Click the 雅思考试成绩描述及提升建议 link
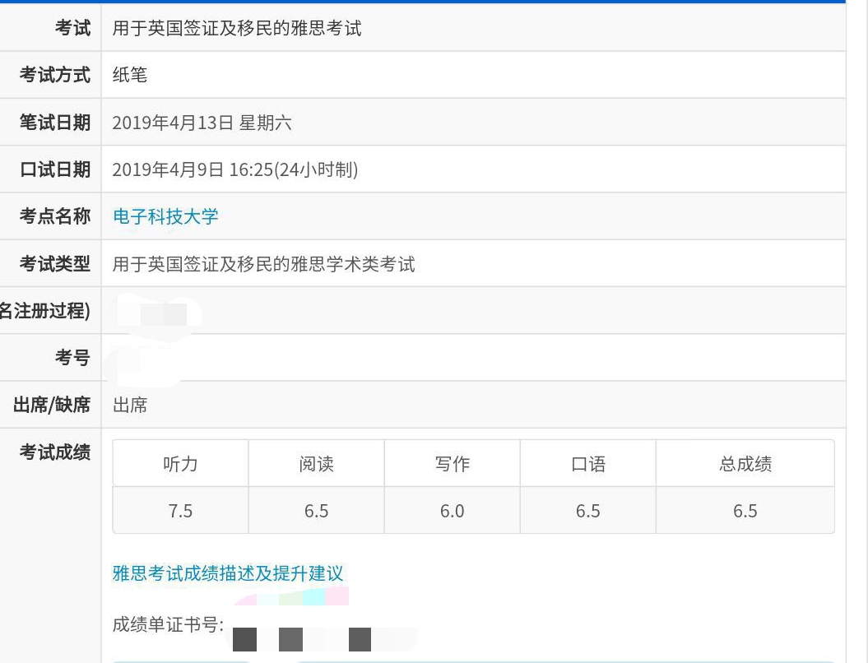The width and height of the screenshot is (868, 663). click(228, 573)
